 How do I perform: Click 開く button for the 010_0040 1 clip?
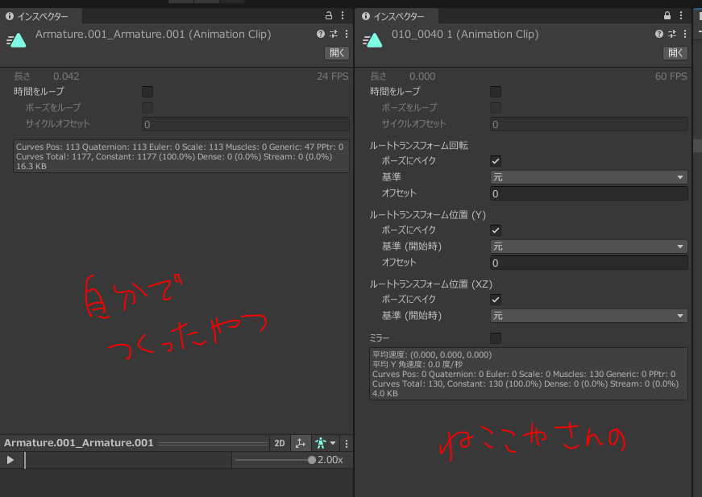(x=675, y=53)
